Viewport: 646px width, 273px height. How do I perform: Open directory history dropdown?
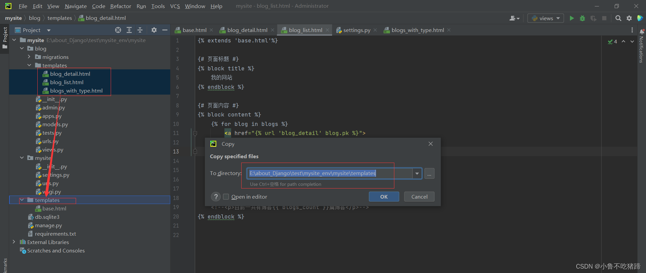[417, 173]
